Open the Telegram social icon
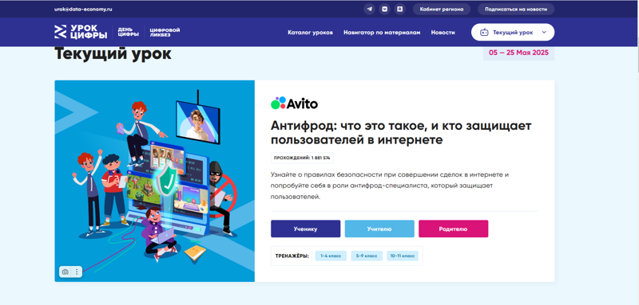 [370, 9]
